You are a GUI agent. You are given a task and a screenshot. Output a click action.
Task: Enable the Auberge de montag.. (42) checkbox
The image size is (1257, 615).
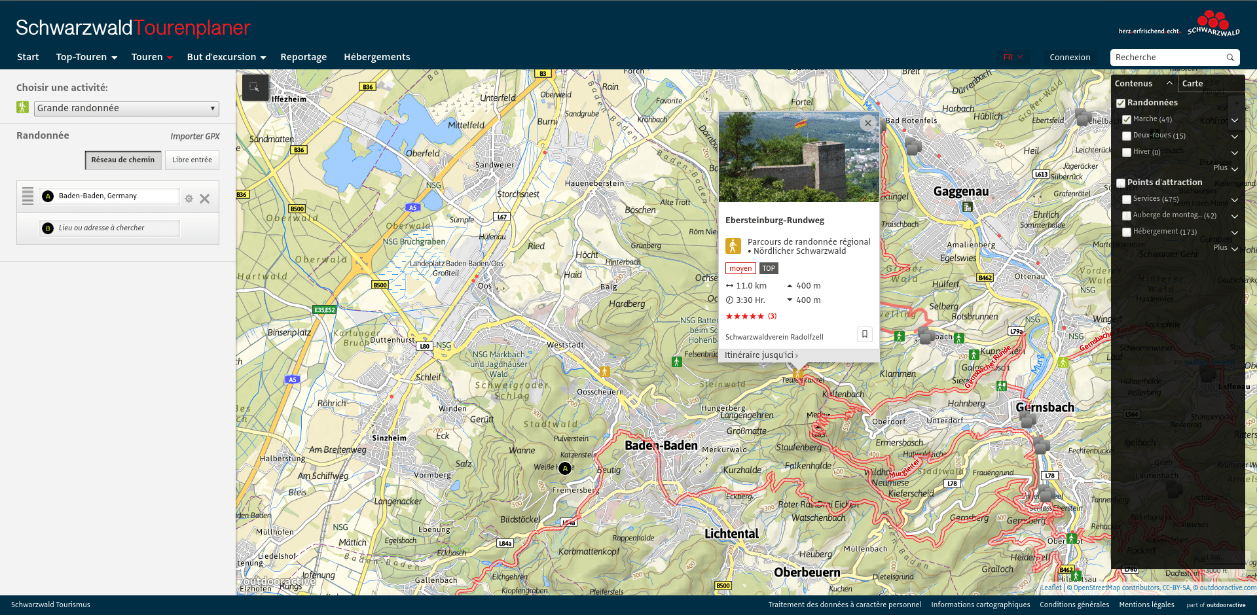pyautogui.click(x=1127, y=216)
